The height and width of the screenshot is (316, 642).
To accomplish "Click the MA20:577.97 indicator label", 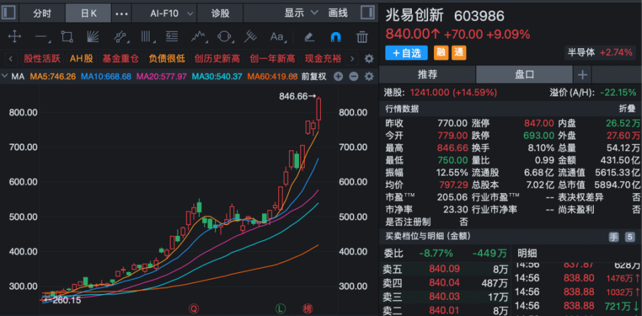I will tap(161, 76).
